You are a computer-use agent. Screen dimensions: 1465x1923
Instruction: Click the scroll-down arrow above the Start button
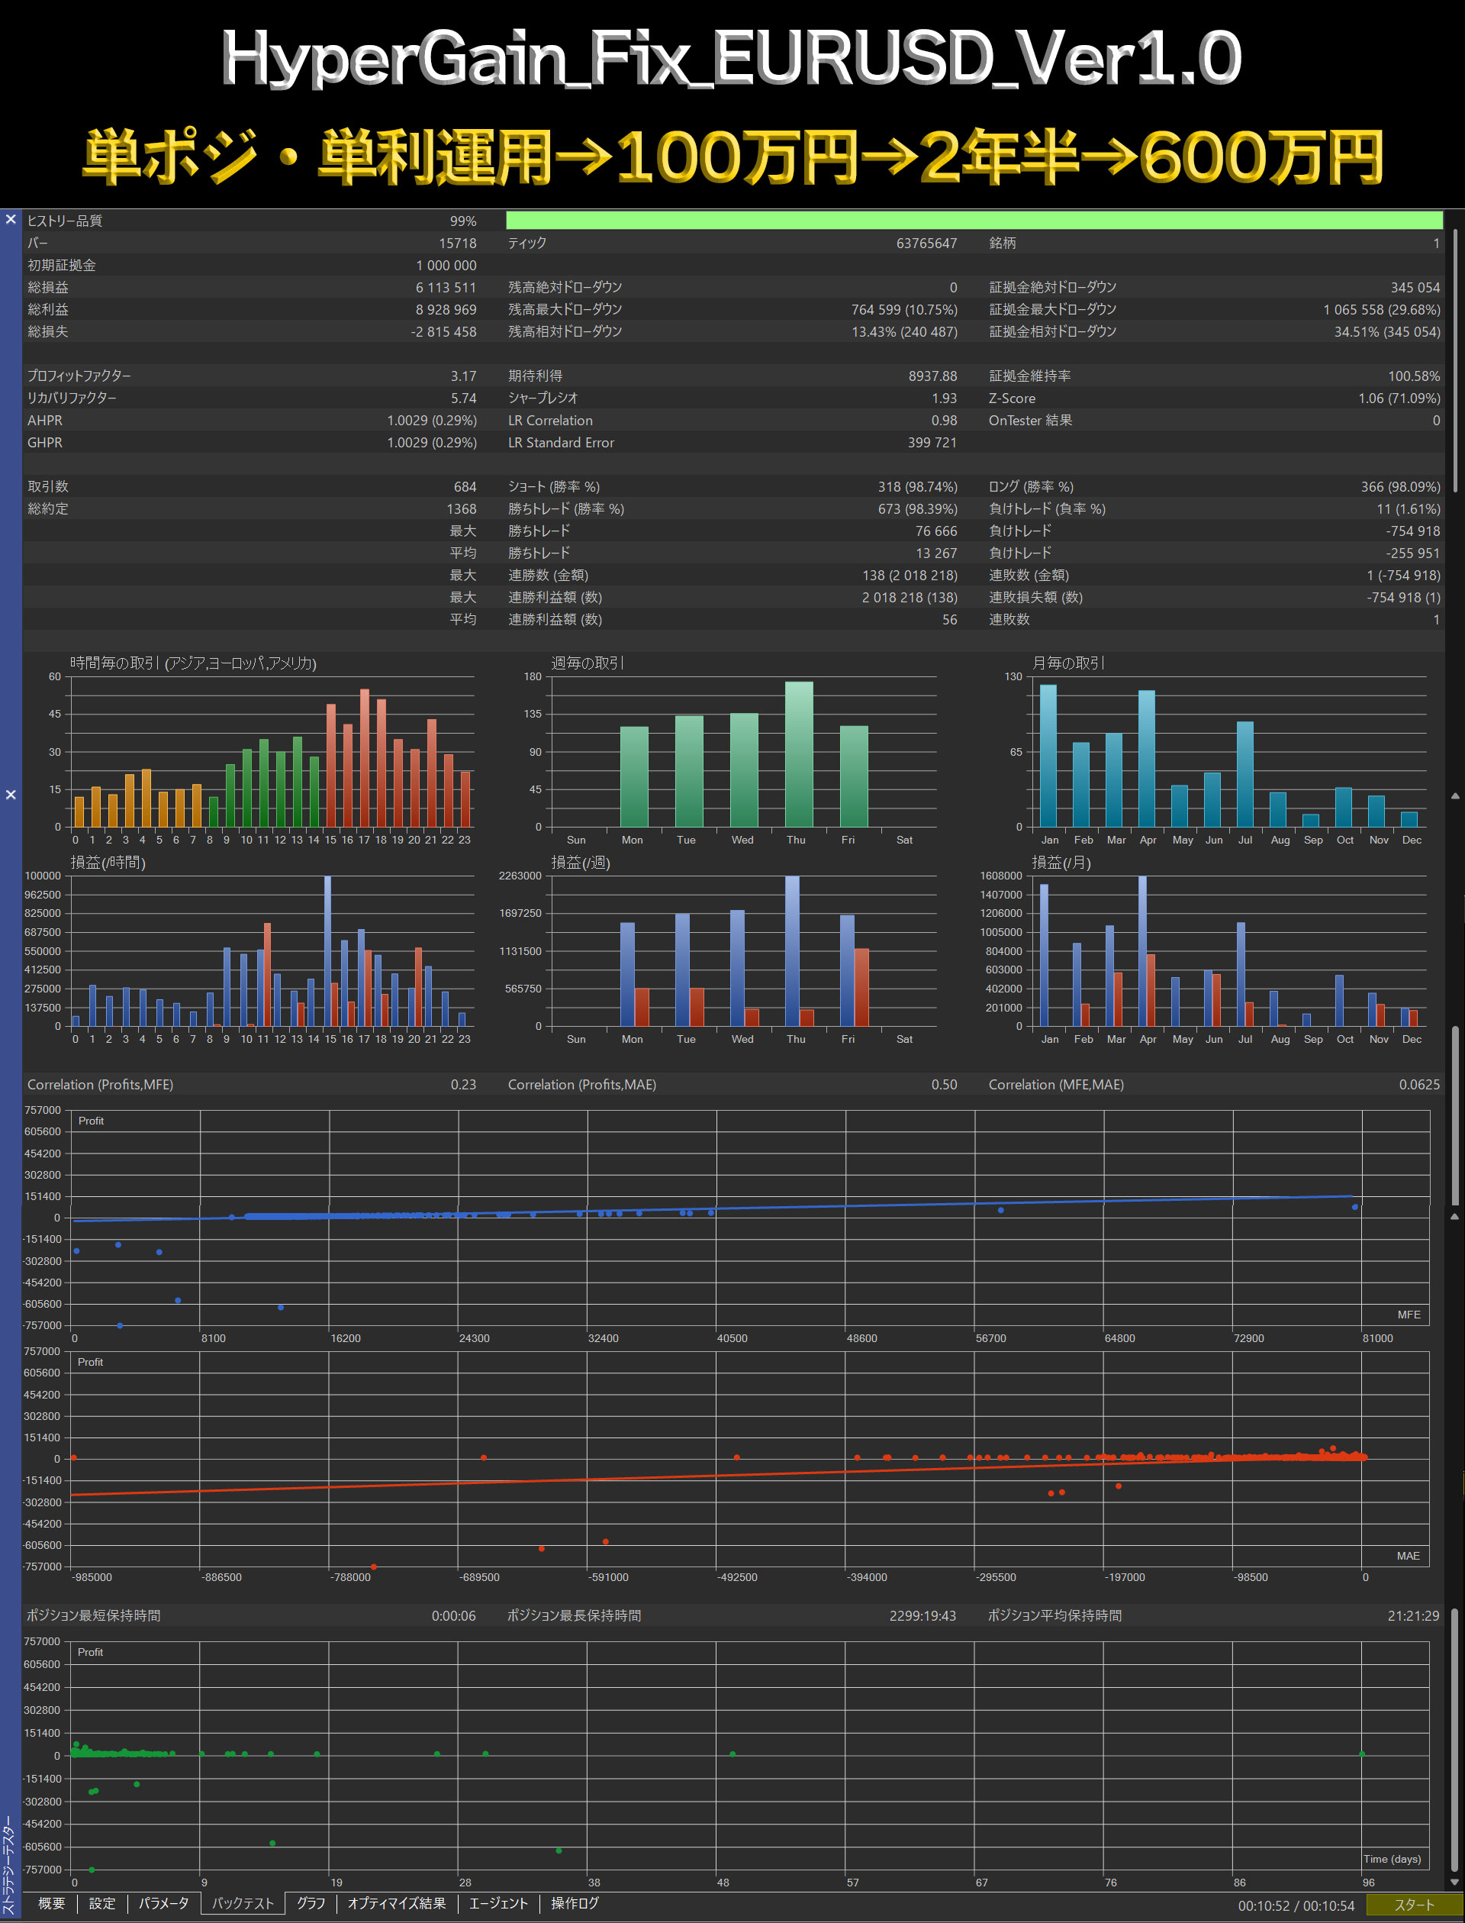pyautogui.click(x=1454, y=1883)
